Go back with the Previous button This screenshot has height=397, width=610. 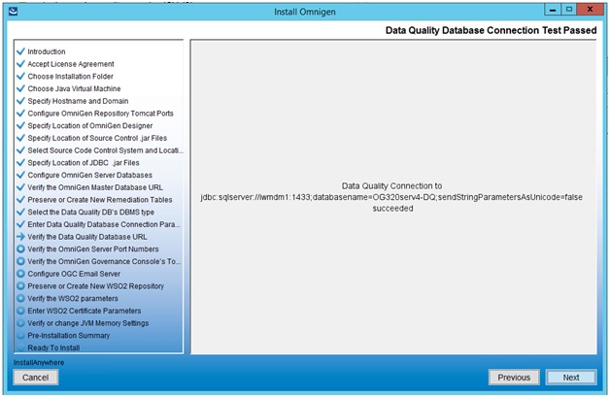click(x=514, y=378)
